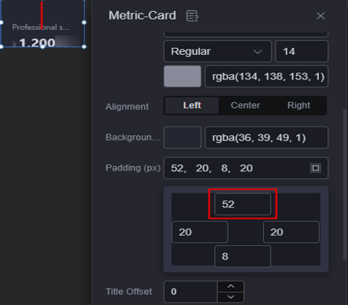Toggle the unified padding square icon
348x305 pixels.
316,168
